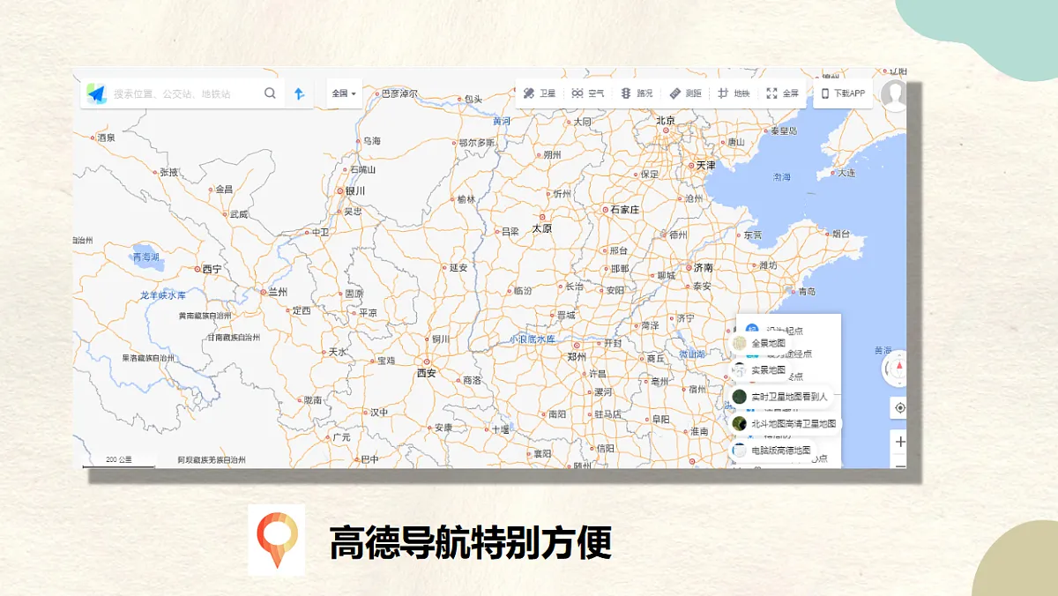
Task: Click the Amap paper-plane logo in search box
Action: 96,93
